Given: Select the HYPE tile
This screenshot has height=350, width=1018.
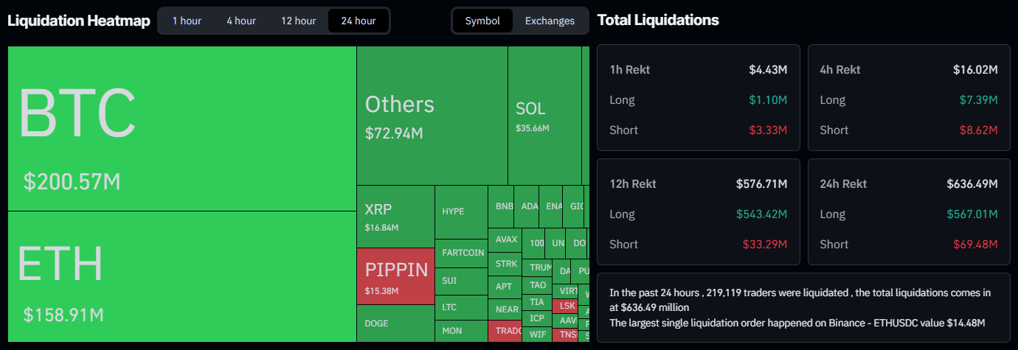Looking at the screenshot, I should tap(461, 211).
